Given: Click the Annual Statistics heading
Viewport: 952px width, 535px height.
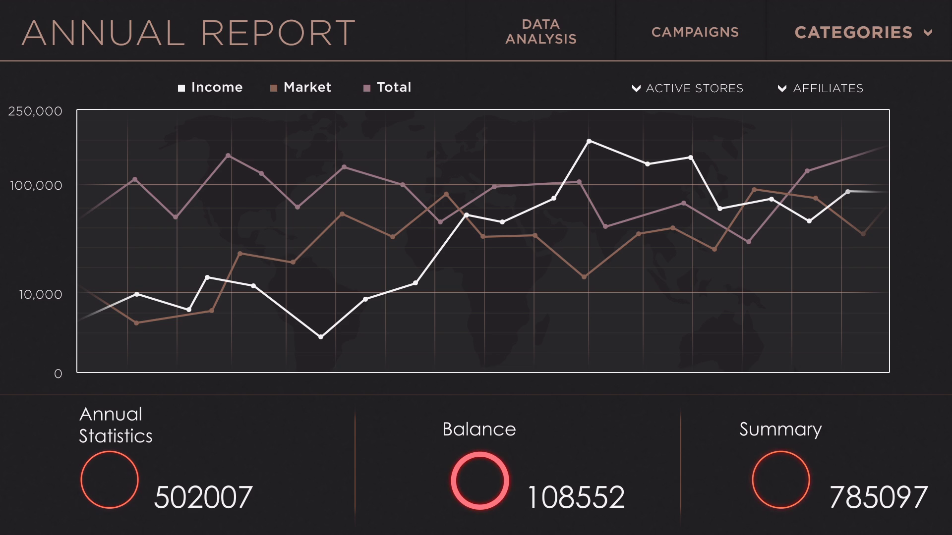Looking at the screenshot, I should (116, 425).
